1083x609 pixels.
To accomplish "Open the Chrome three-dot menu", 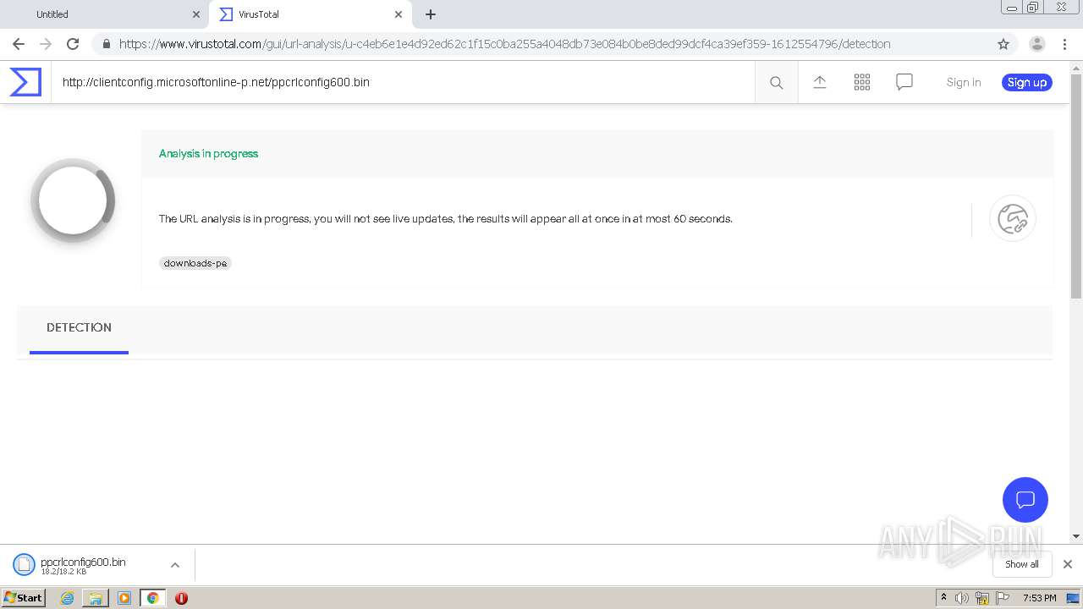I will (1064, 44).
